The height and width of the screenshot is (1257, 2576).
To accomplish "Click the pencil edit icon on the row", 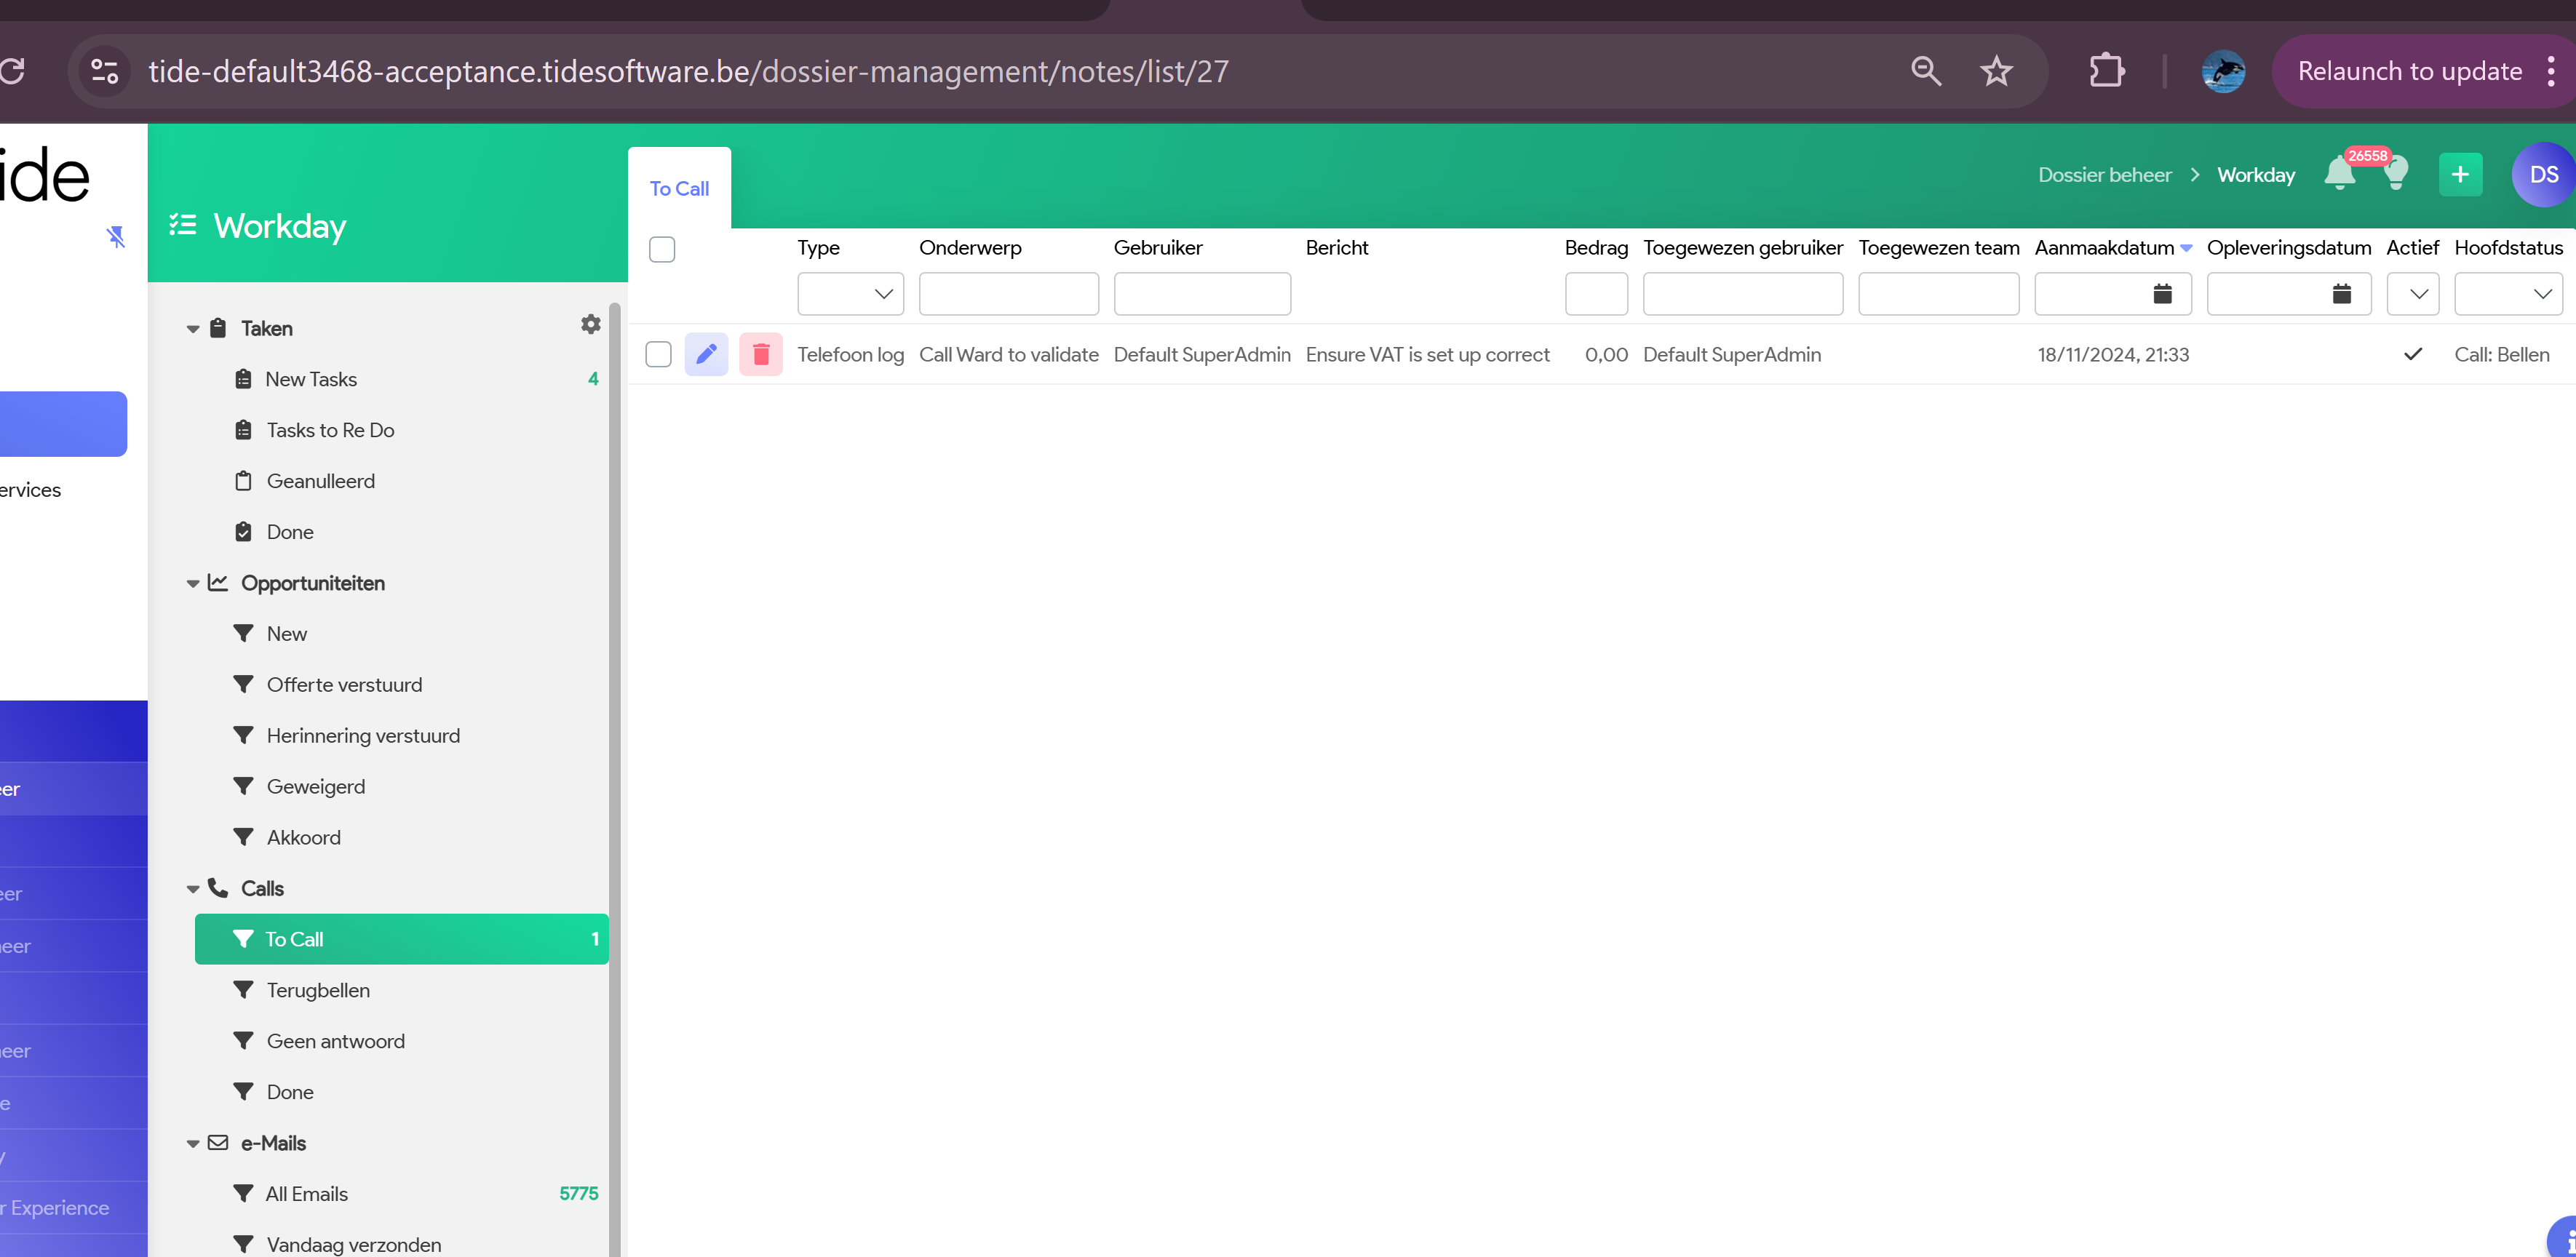I will (x=706, y=354).
